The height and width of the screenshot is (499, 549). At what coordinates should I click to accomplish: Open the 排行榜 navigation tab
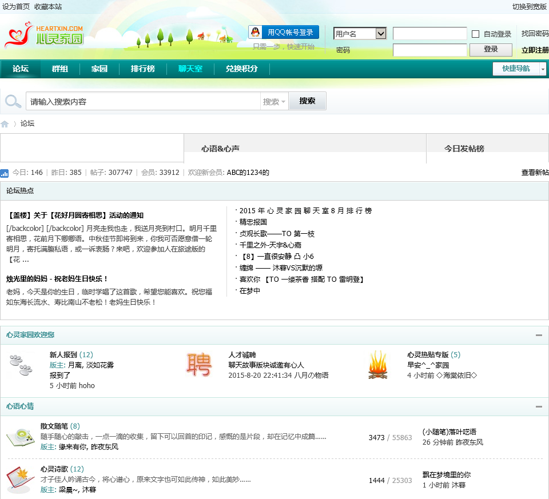pyautogui.click(x=142, y=69)
